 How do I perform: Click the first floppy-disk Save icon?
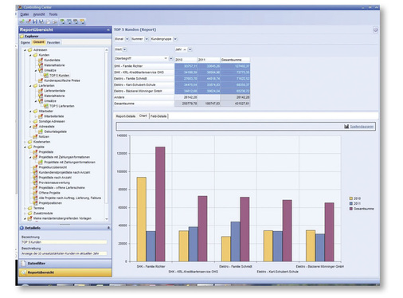pyautogui.click(x=35, y=22)
